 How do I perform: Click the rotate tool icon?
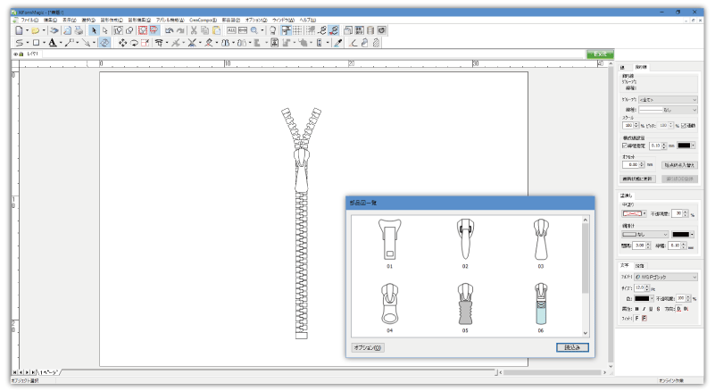click(x=133, y=42)
